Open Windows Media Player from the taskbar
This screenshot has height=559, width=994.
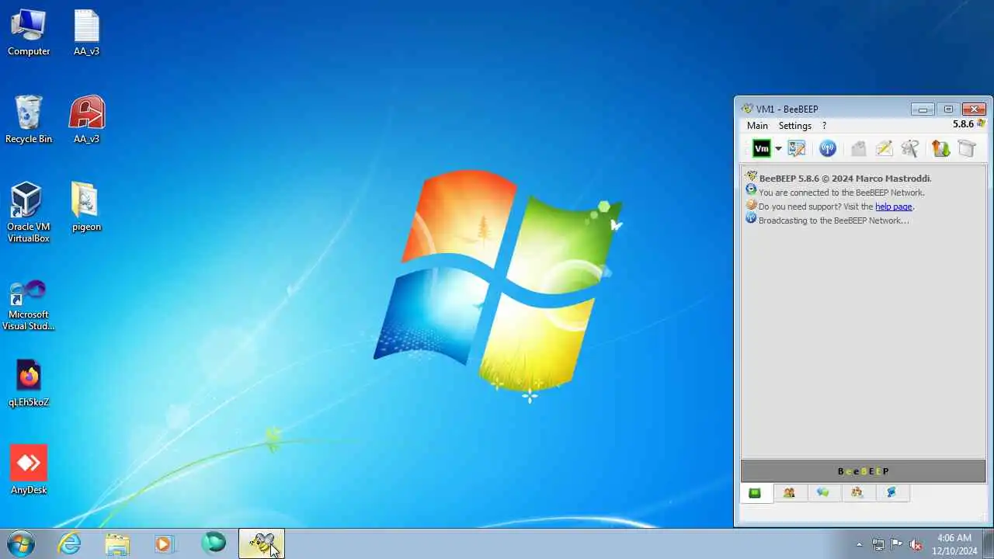point(165,543)
